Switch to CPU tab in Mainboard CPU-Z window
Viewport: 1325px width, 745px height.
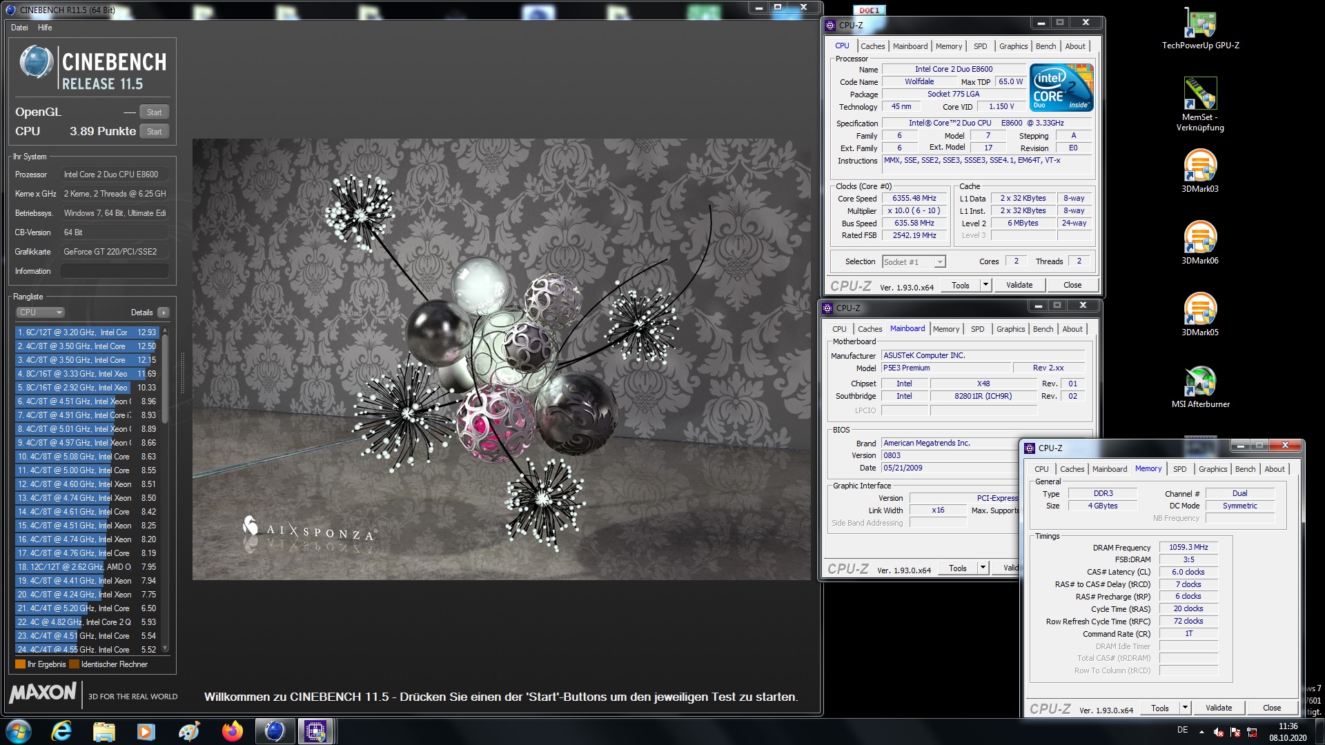839,329
